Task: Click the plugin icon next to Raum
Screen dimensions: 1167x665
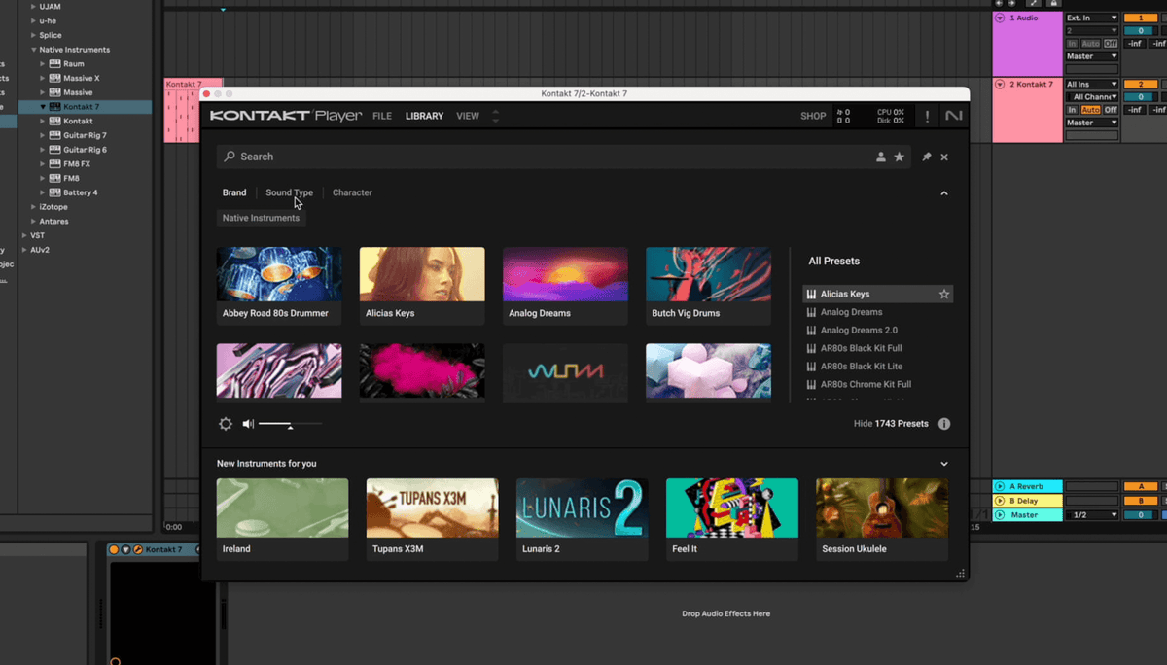Action: point(54,64)
